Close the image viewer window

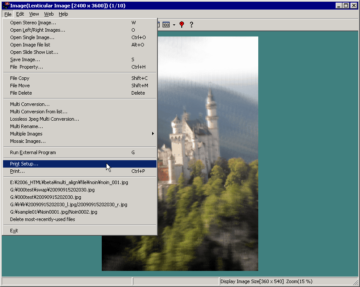click(354, 6)
